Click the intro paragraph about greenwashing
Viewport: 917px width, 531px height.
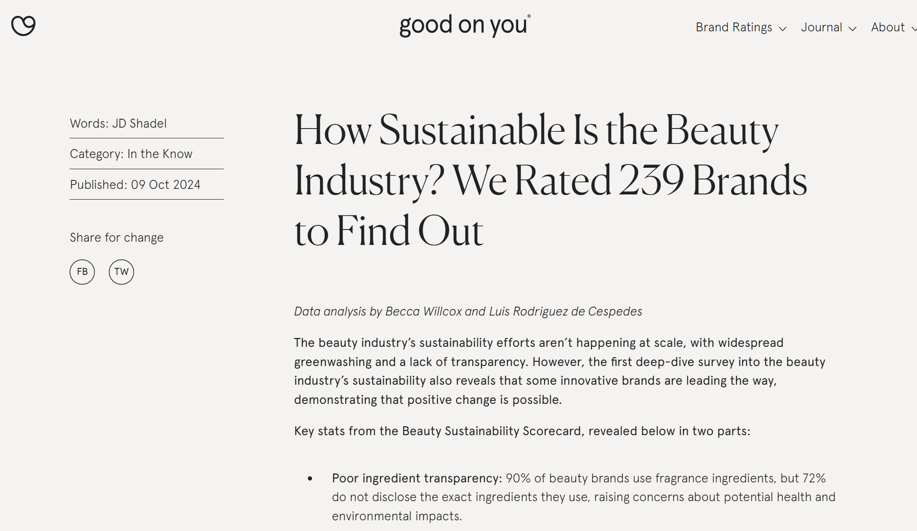click(x=560, y=371)
